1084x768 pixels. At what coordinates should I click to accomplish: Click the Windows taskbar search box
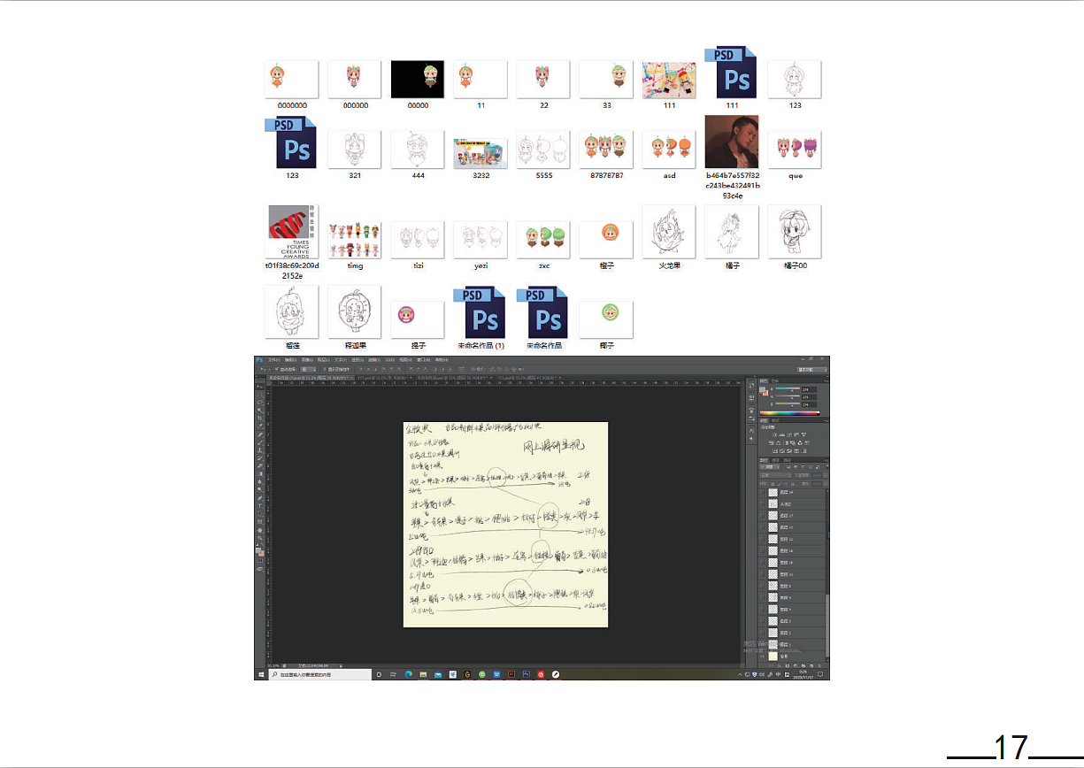320,674
